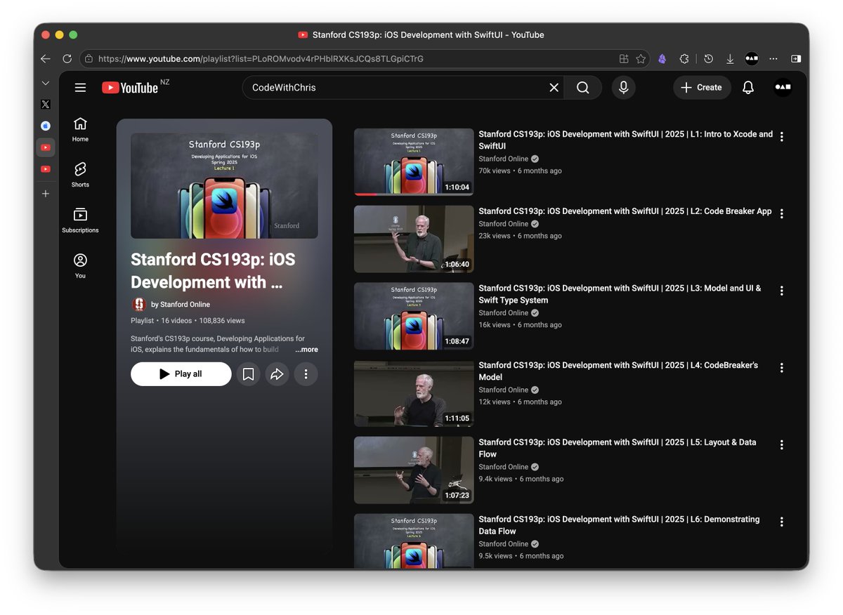This screenshot has height=615, width=843.
Task: Open the browser extensions puzzle icon
Action: click(x=684, y=59)
